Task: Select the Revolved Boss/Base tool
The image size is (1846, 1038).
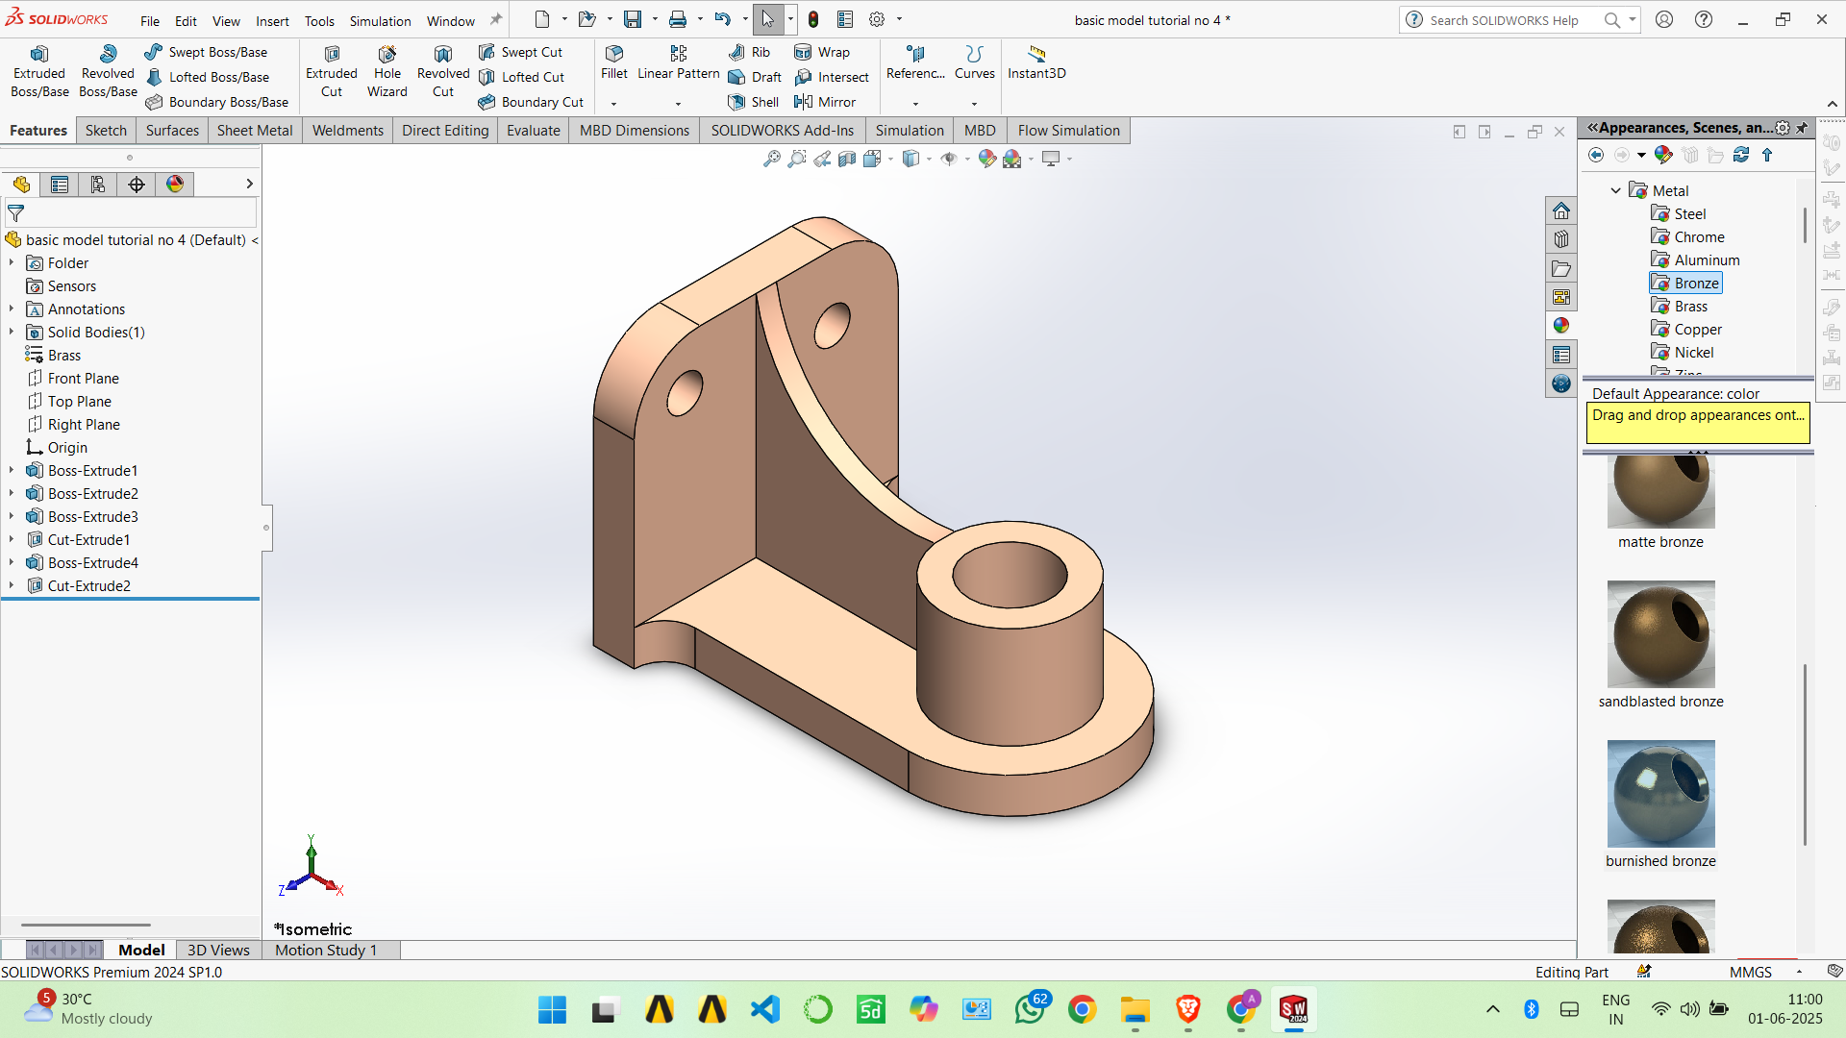Action: click(108, 72)
